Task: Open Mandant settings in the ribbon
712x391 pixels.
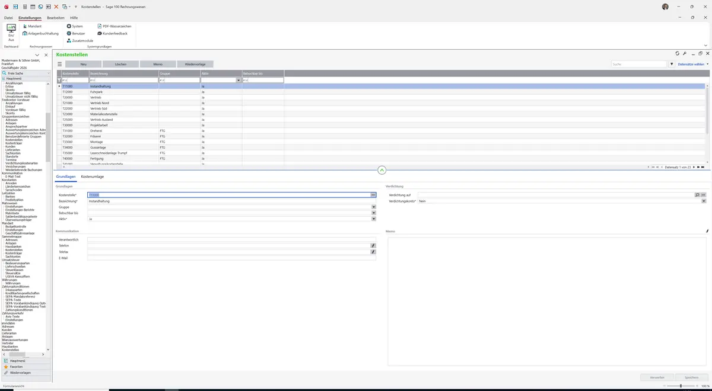Action: click(31, 26)
